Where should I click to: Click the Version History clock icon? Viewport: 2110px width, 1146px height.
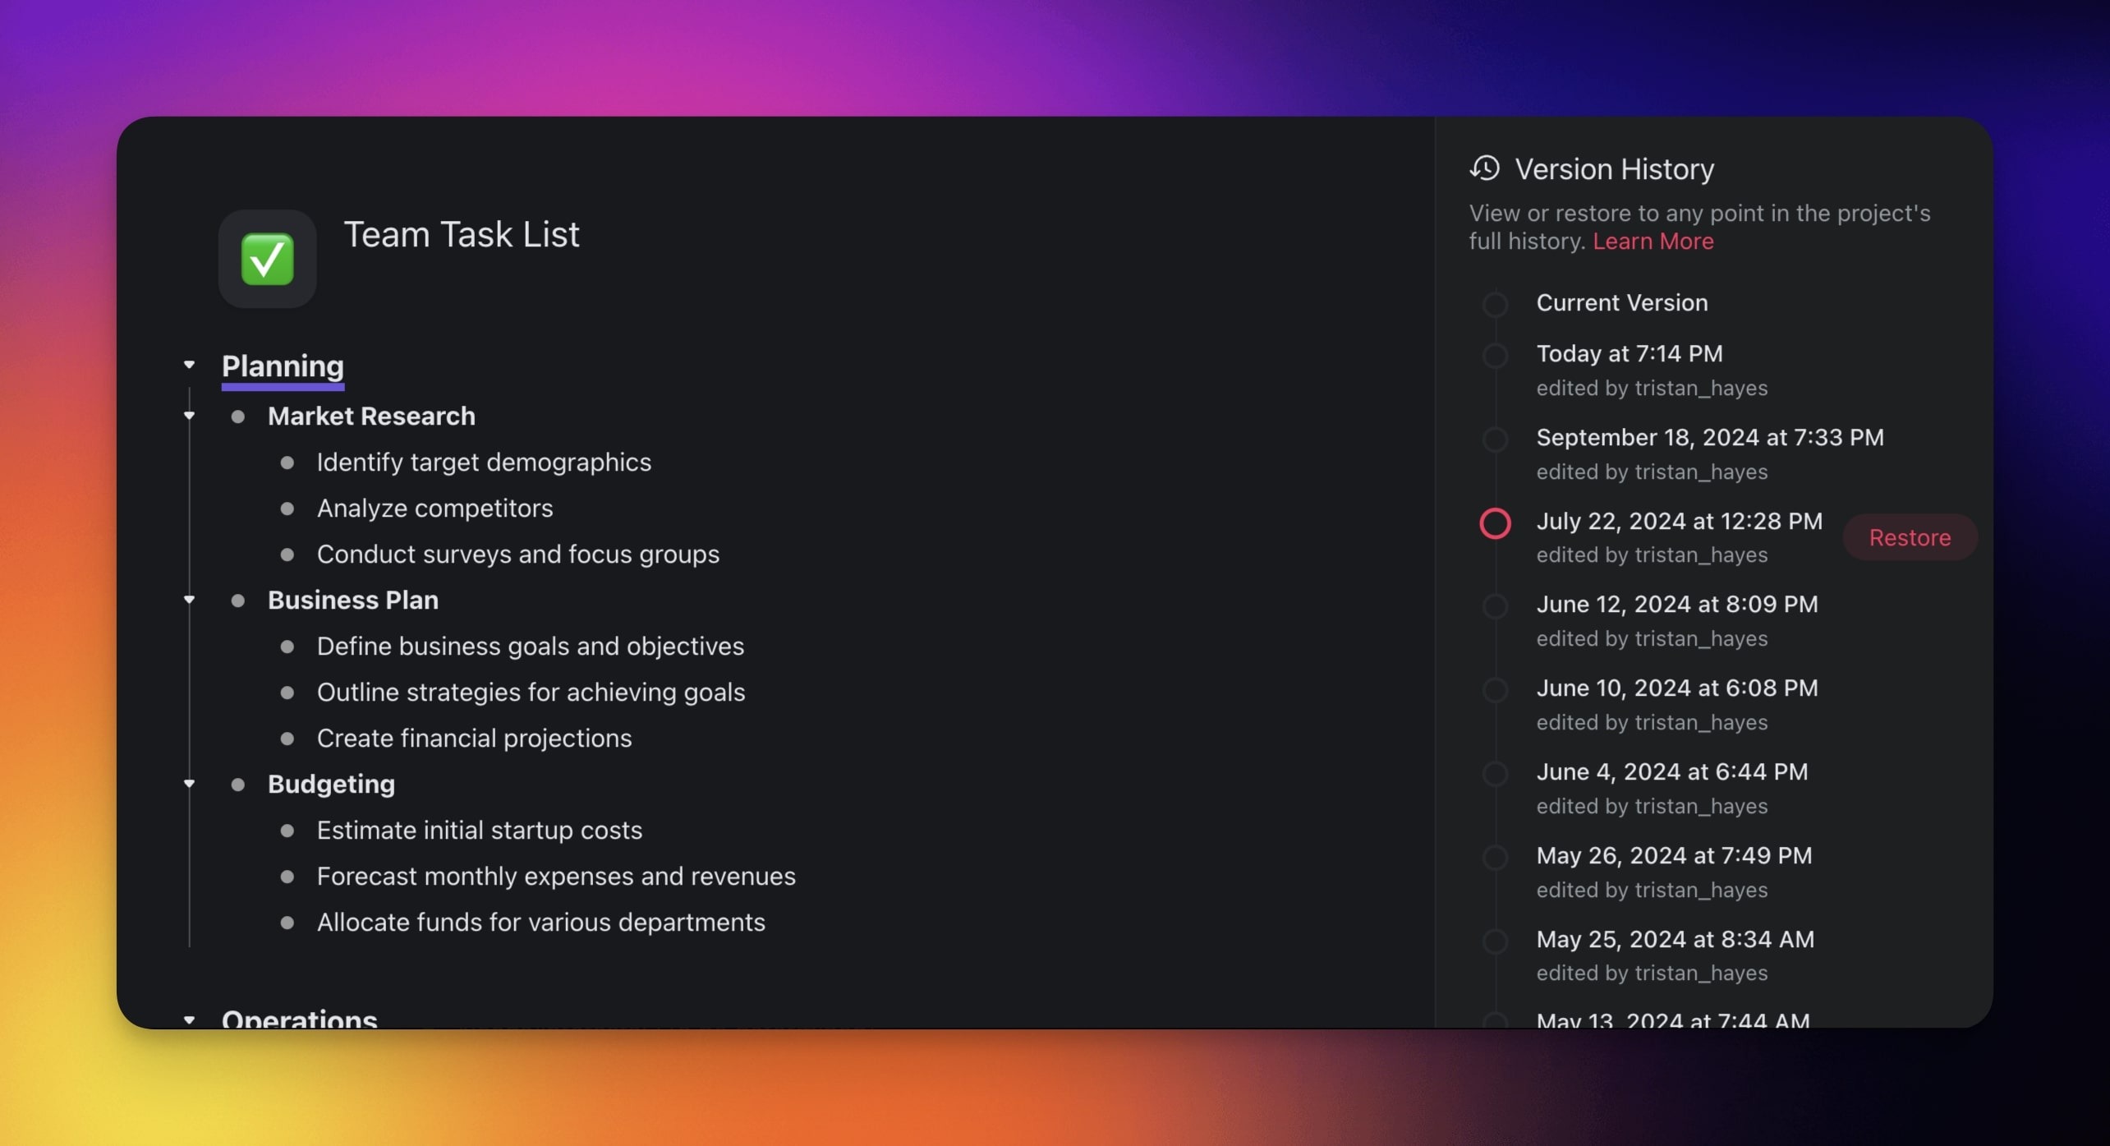pos(1484,168)
